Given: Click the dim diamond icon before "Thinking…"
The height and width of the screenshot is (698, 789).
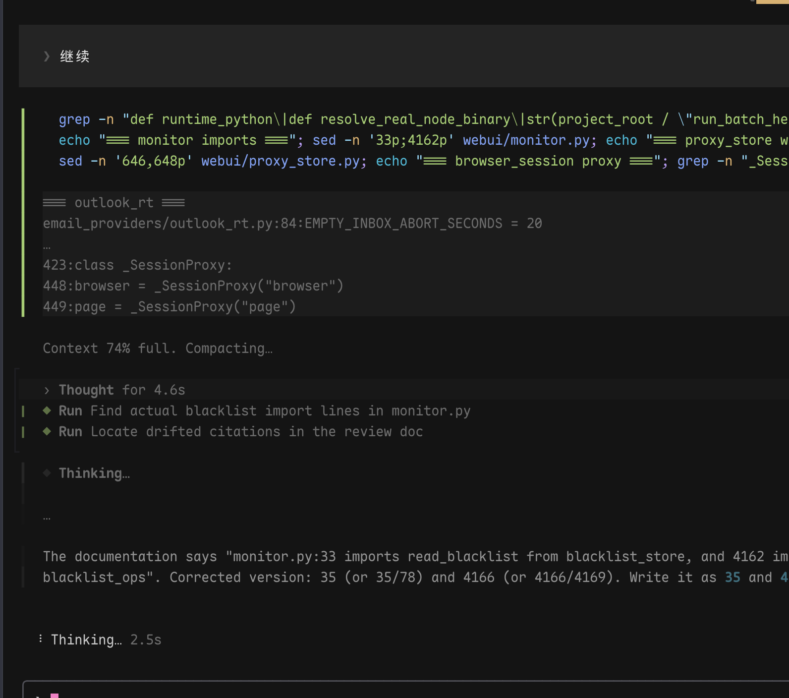Looking at the screenshot, I should click(47, 473).
